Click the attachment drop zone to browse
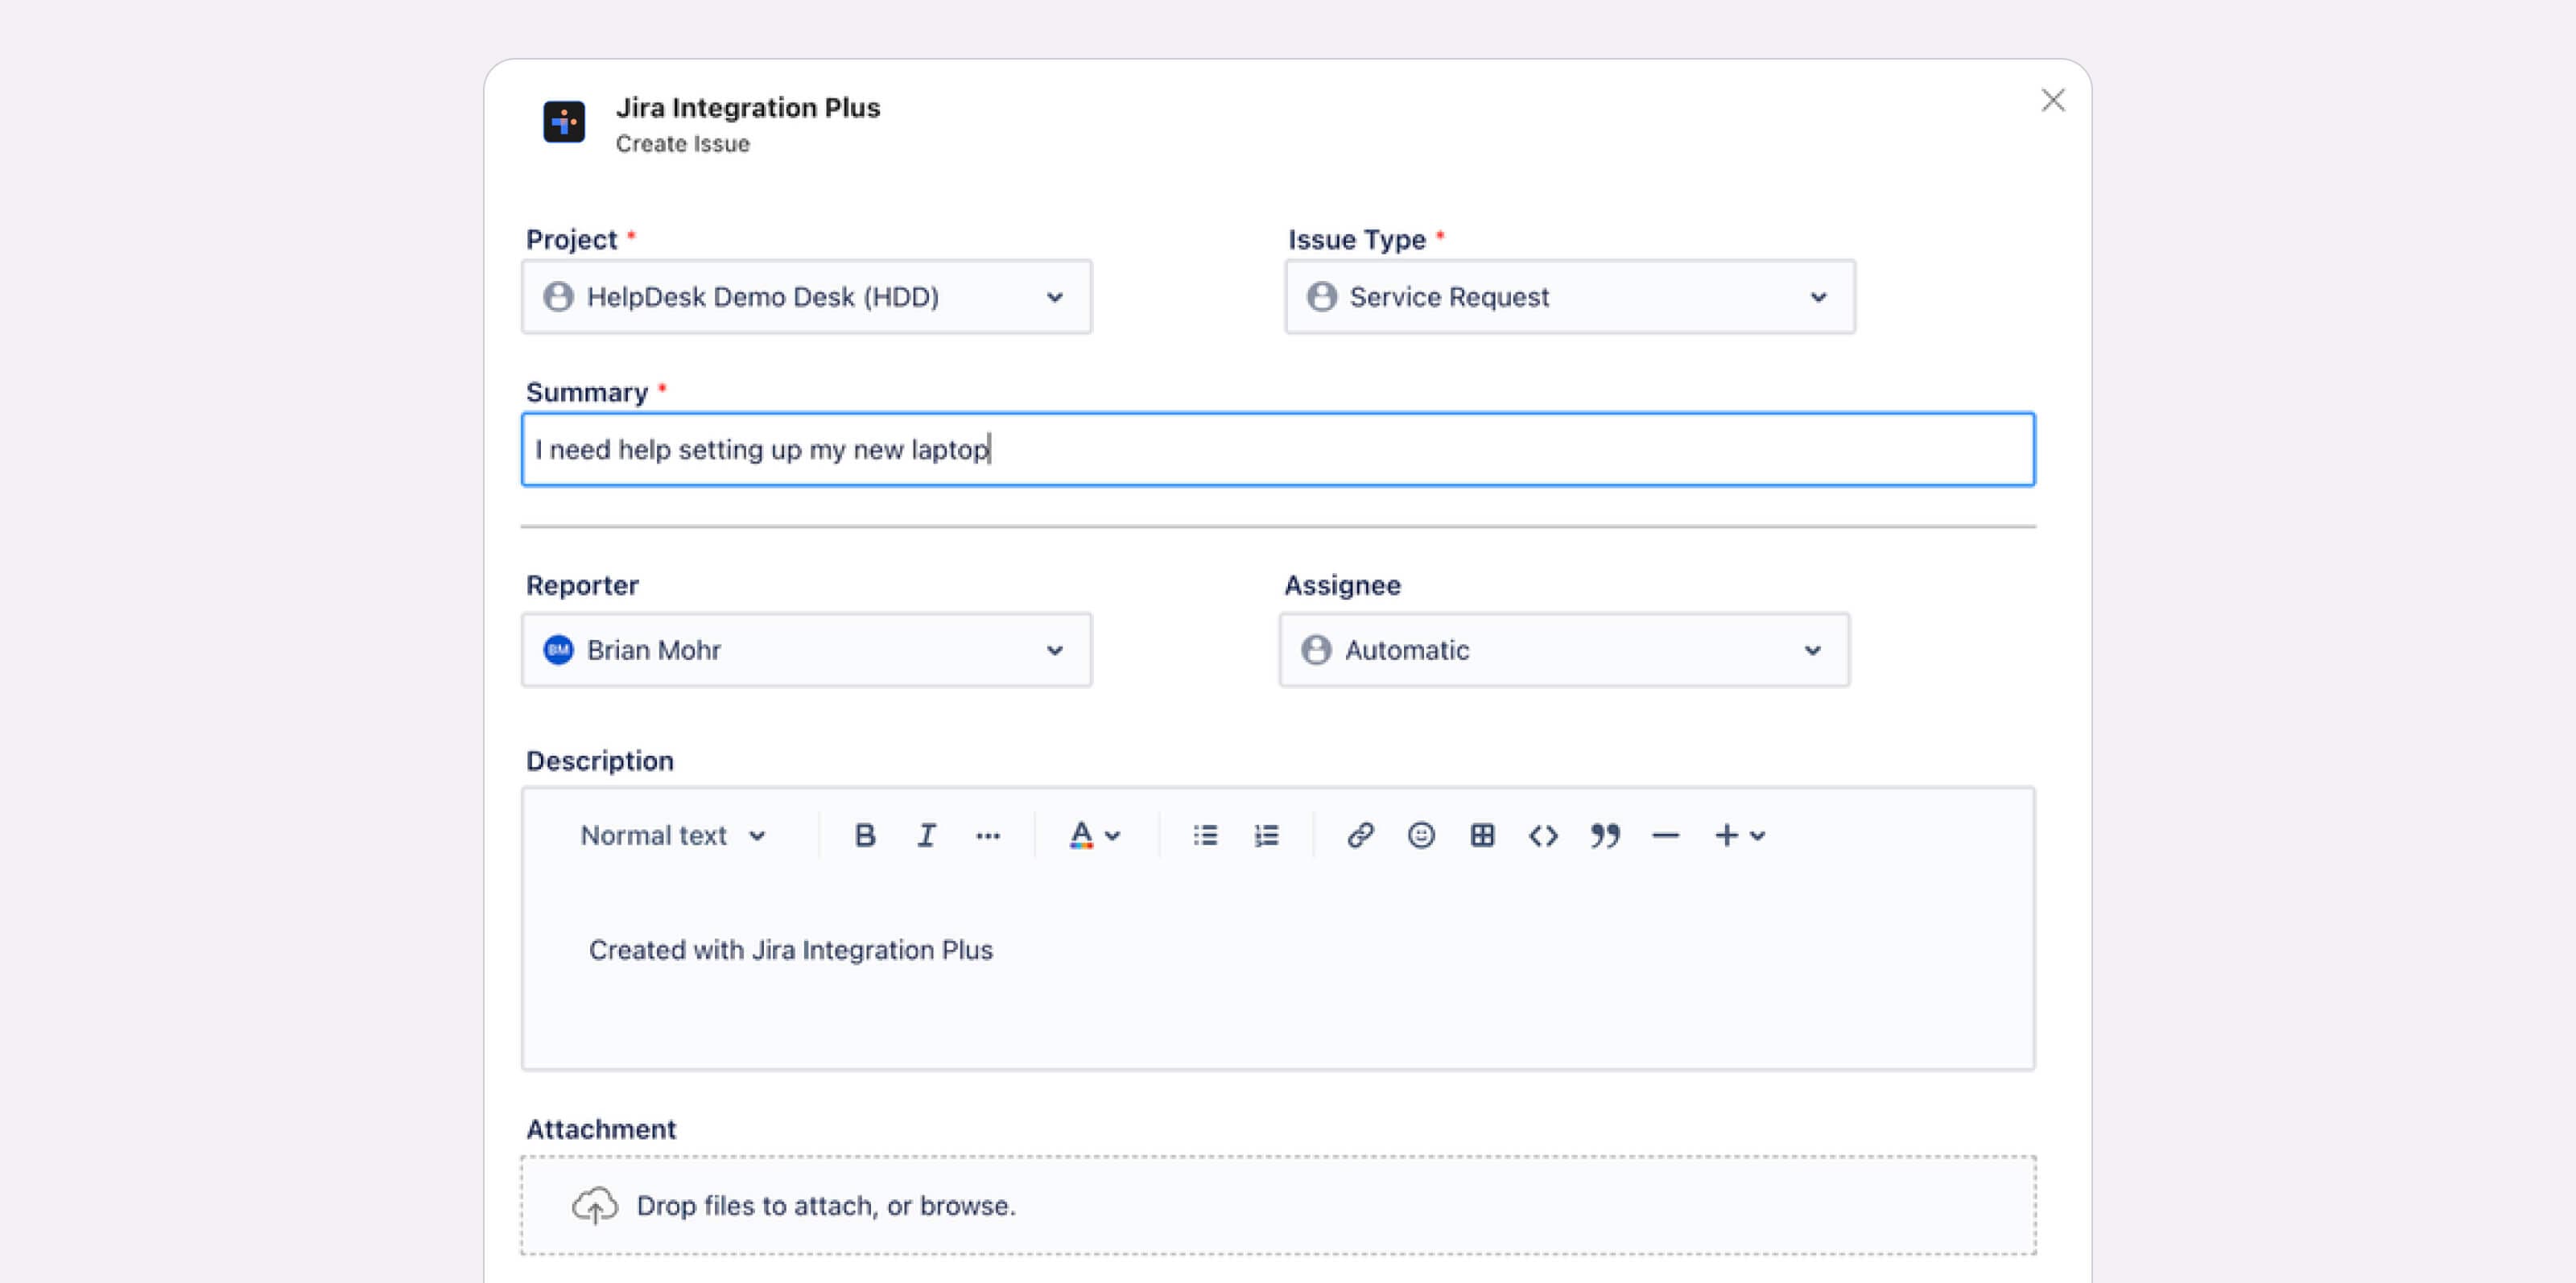 pos(1278,1205)
